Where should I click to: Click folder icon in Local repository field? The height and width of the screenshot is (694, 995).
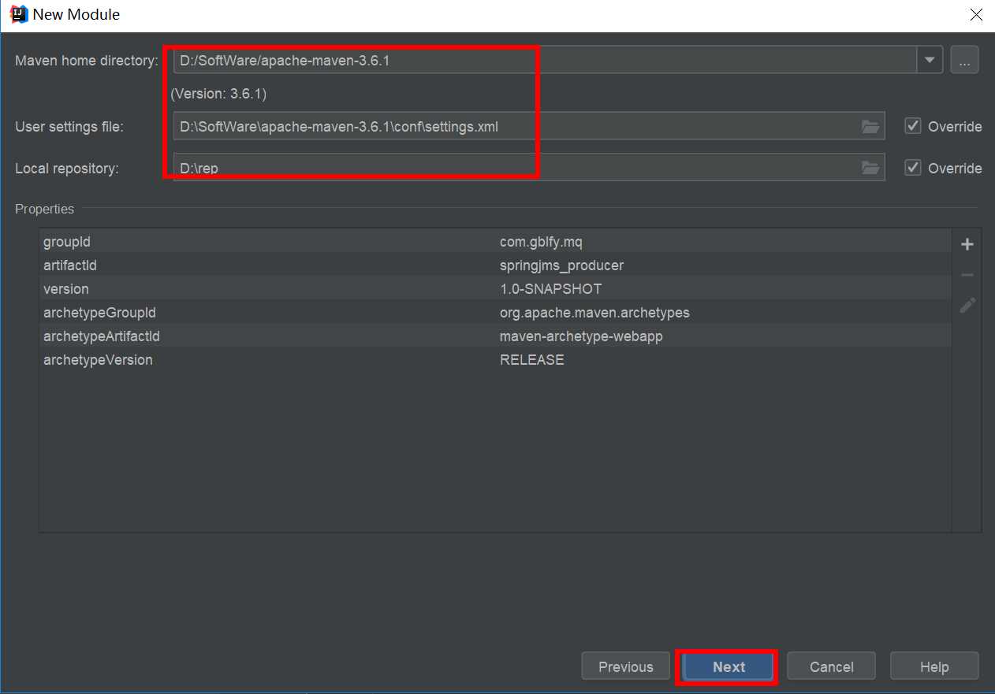870,168
